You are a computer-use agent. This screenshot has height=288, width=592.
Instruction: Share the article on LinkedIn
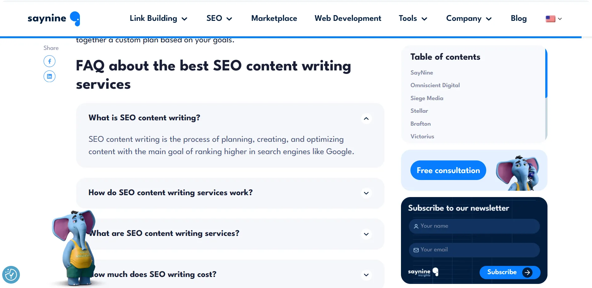tap(49, 76)
